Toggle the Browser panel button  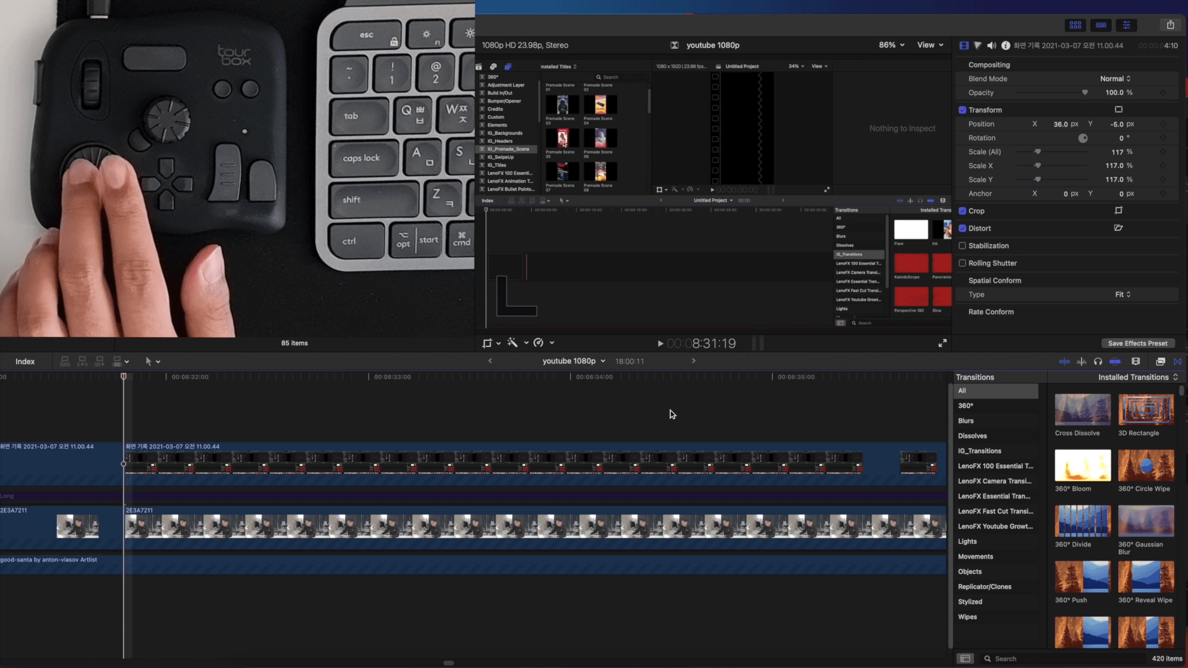tap(1075, 25)
